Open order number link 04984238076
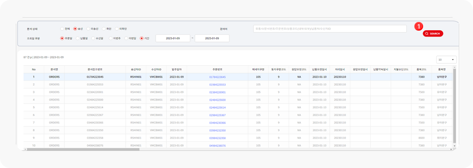This screenshot has height=168, width=473. click(x=217, y=146)
